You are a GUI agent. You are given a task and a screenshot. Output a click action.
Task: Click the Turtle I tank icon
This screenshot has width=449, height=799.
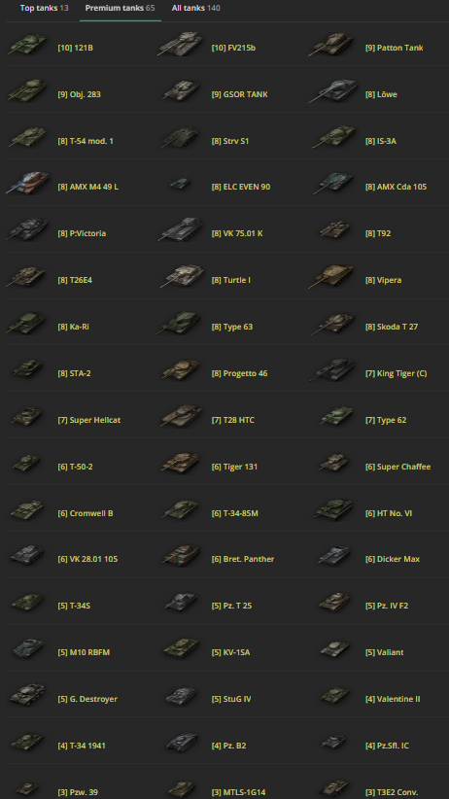point(181,277)
